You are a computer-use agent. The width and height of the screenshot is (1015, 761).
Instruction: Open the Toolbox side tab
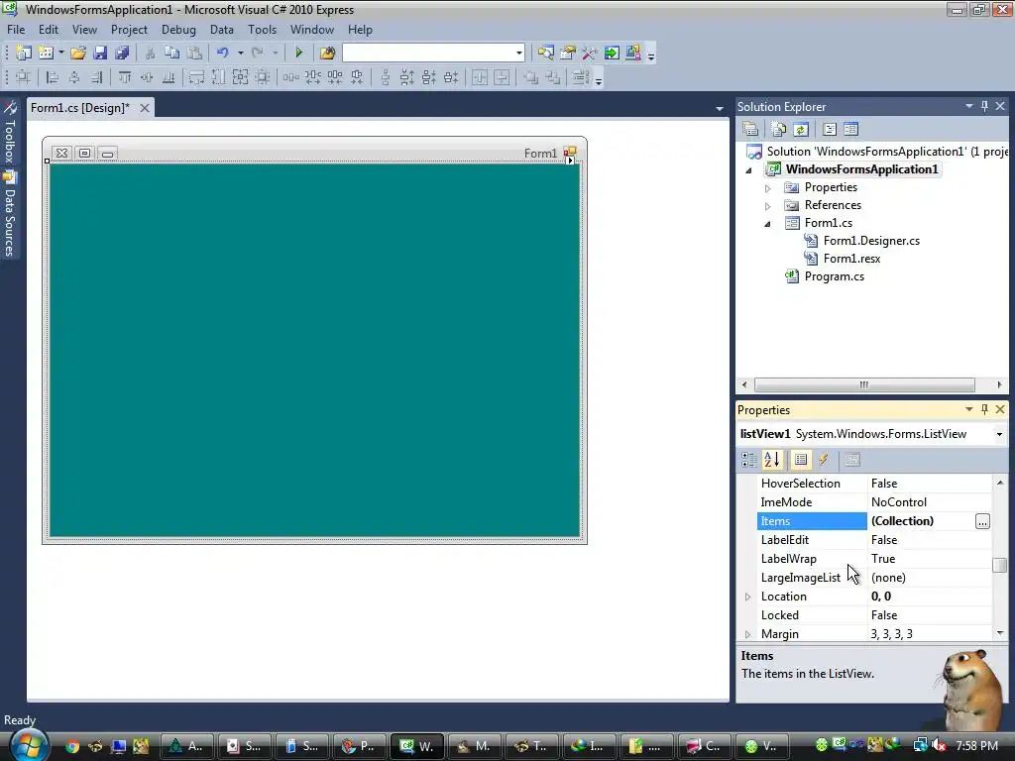click(x=10, y=133)
